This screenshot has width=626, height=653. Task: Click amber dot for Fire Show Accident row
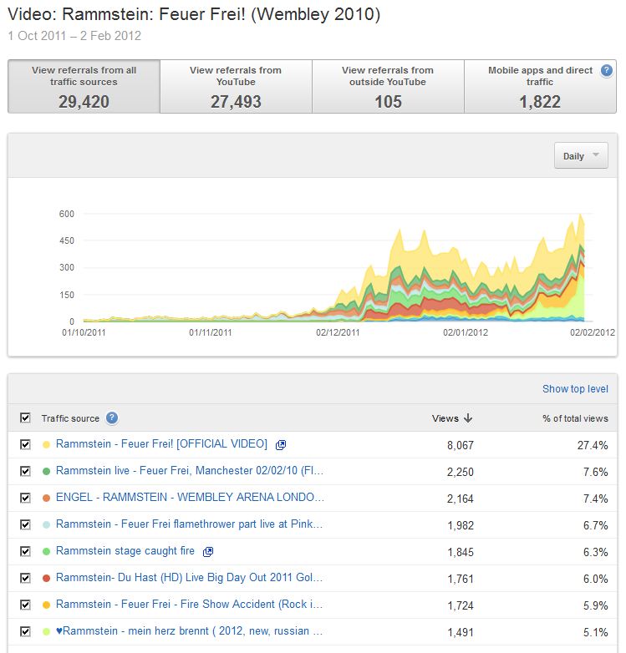click(46, 605)
